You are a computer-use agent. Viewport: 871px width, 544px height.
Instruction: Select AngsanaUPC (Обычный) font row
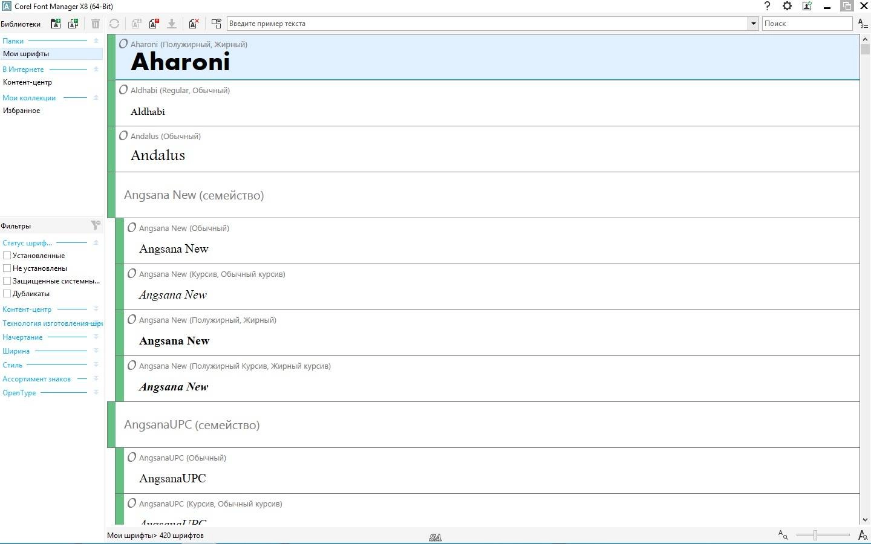[x=488, y=471]
